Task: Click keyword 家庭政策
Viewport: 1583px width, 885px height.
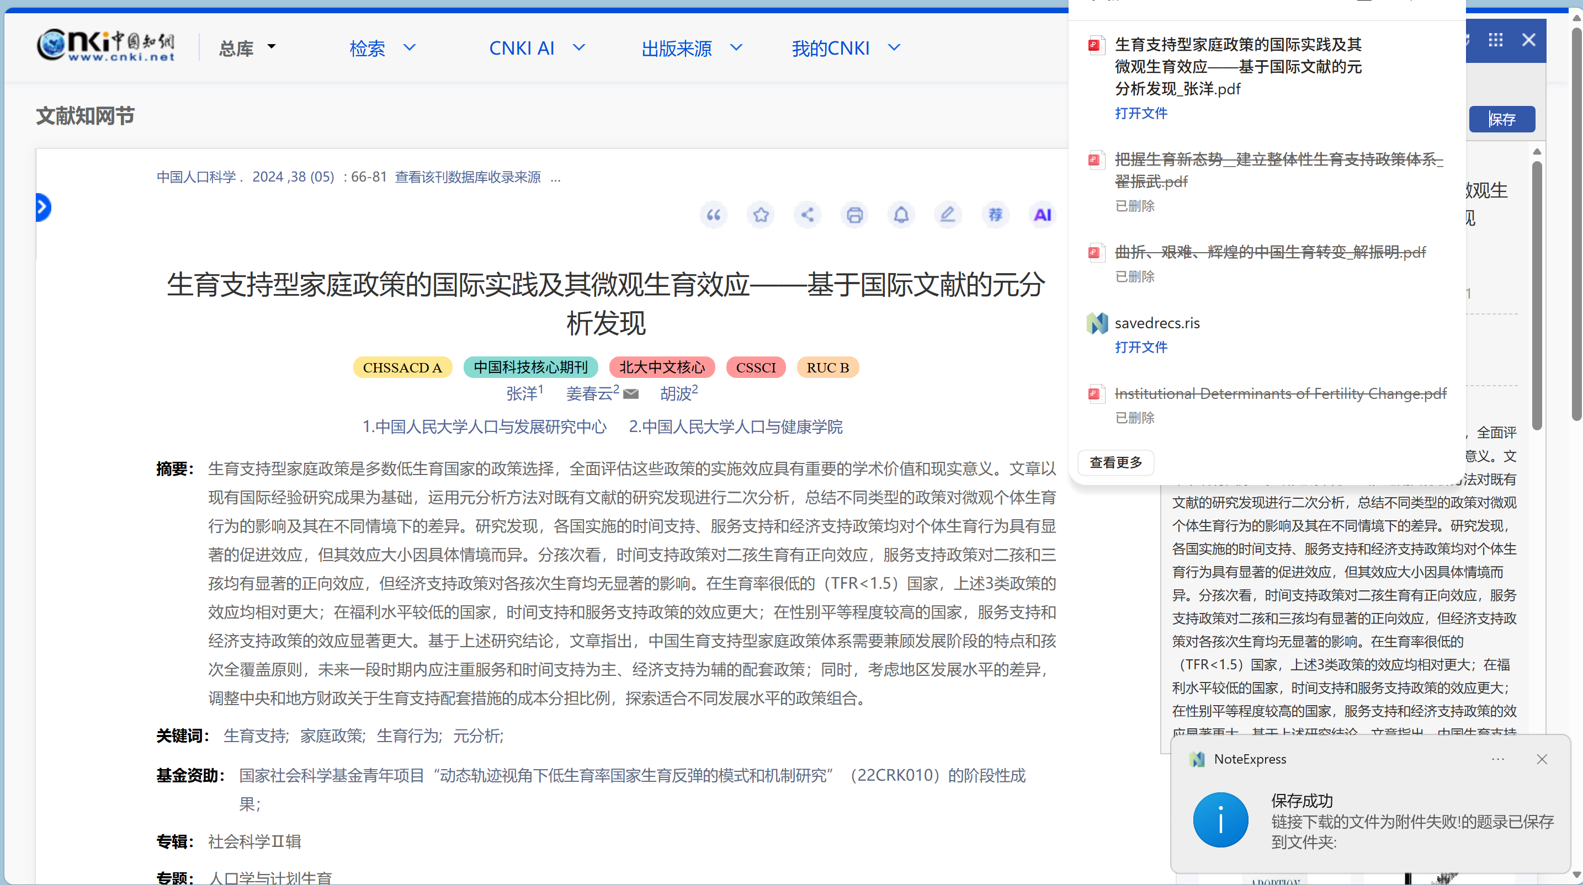Action: (x=332, y=736)
